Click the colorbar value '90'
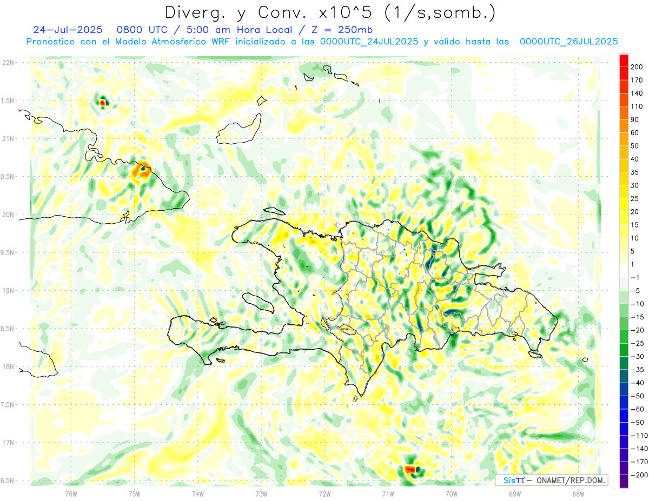 click(x=635, y=119)
